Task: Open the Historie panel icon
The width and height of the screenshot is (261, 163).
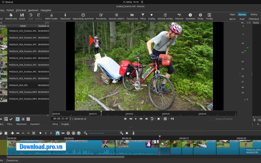Action: (179, 16)
